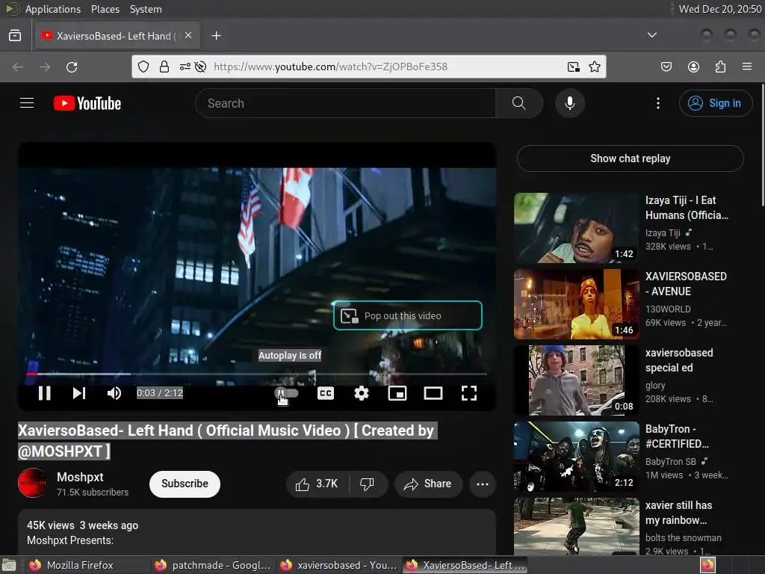
Task: Switch to theater mode
Action: tap(433, 393)
